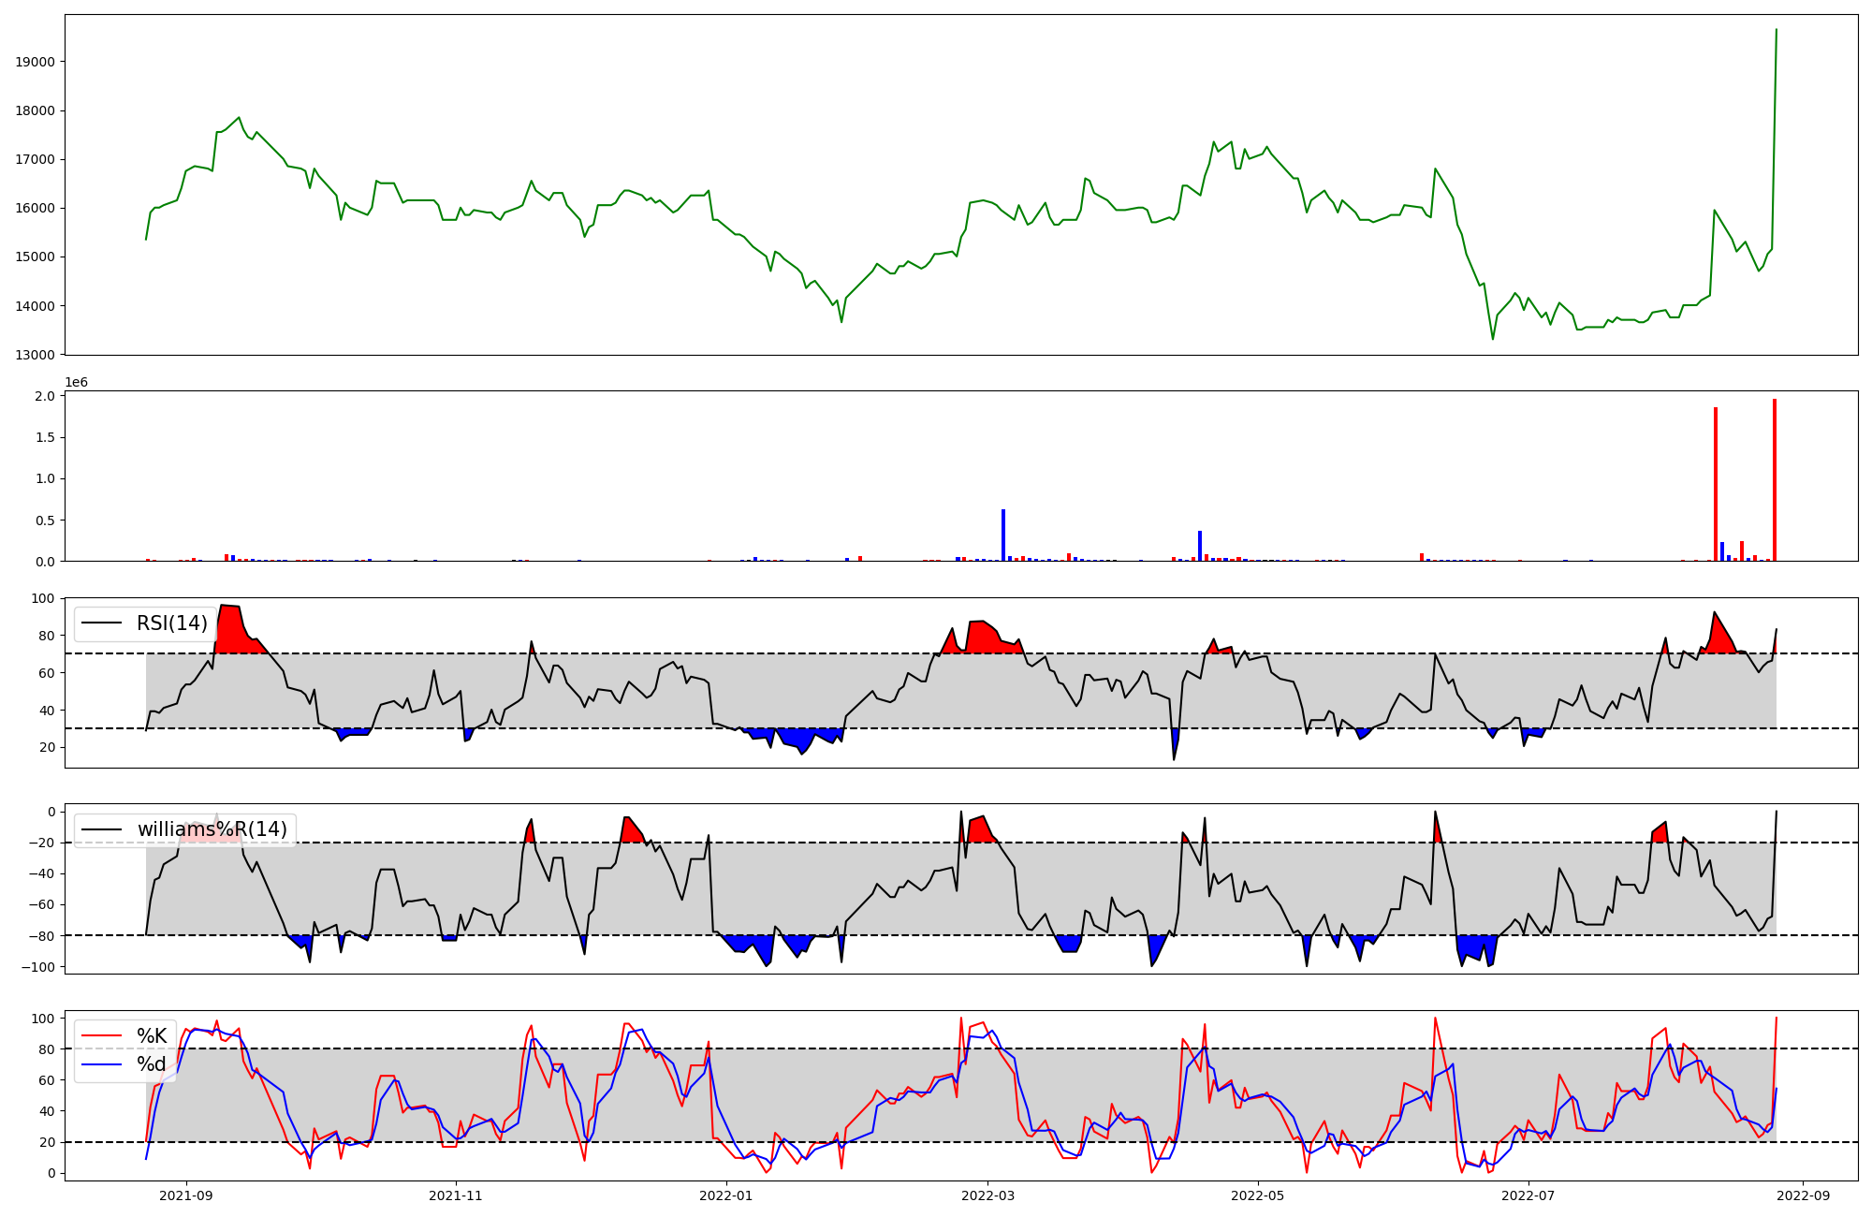Select the %d legend entry text

152,1064
